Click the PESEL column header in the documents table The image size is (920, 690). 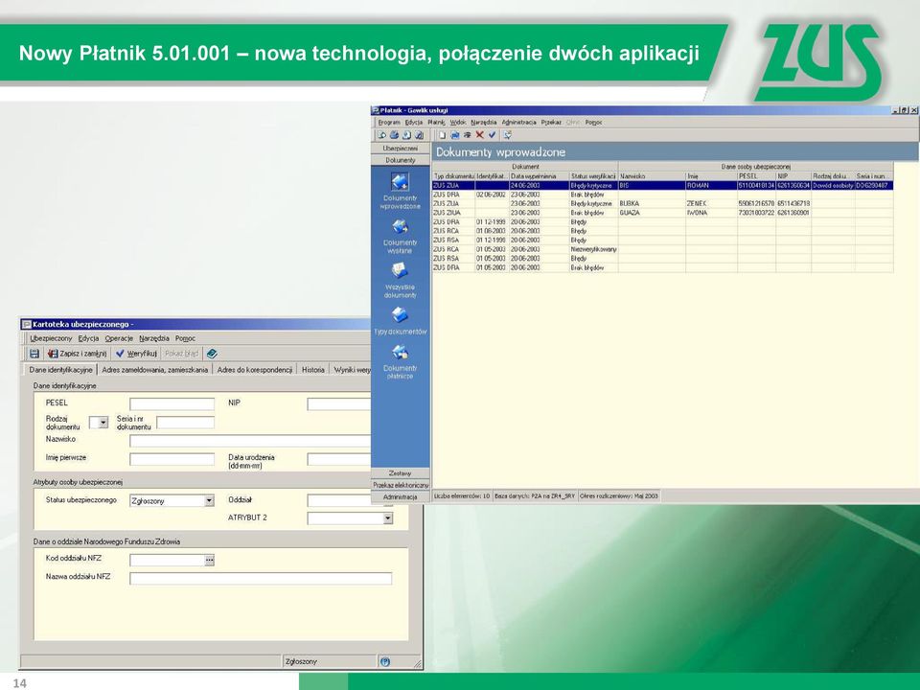(756, 176)
